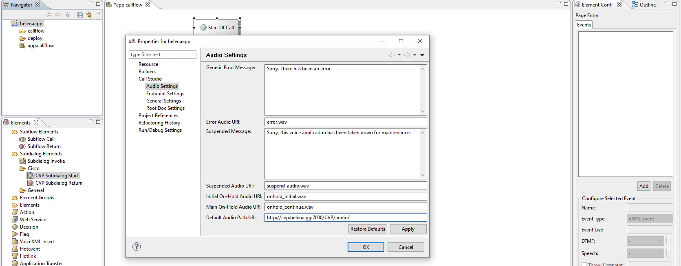Tick the Throw Hotevent checkbox

click(584, 264)
